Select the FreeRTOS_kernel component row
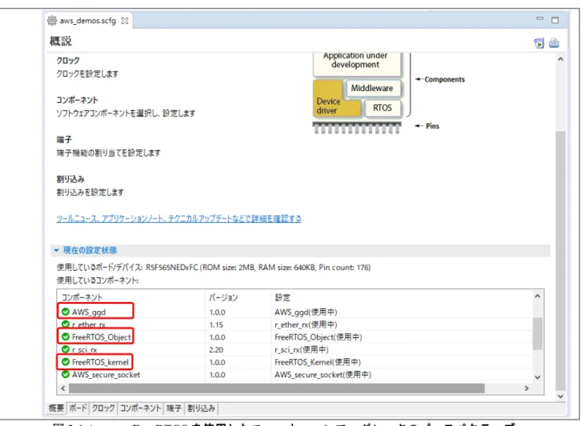581x426 pixels. point(295,362)
